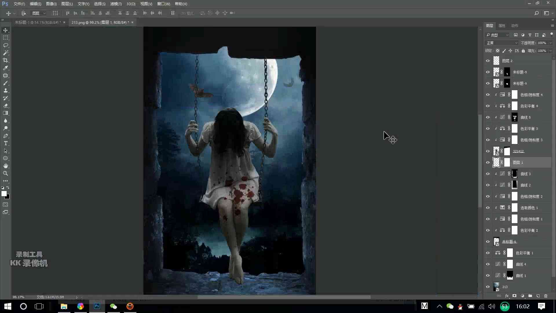The height and width of the screenshot is (313, 556).
Task: Select the Lasso tool
Action: pos(6,45)
